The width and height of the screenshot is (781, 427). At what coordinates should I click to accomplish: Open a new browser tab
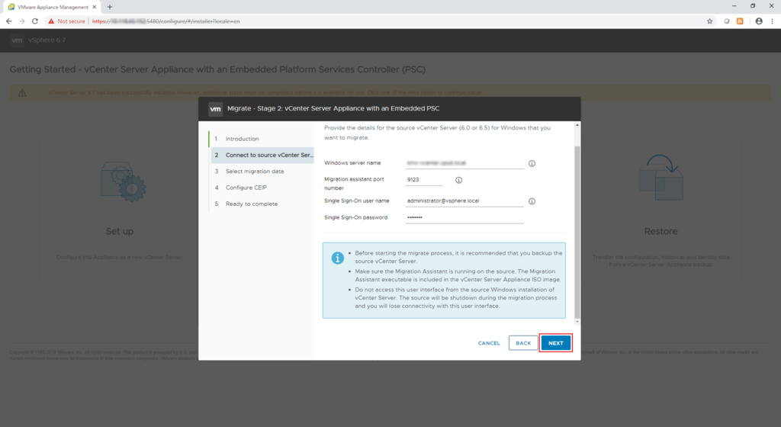[x=110, y=7]
